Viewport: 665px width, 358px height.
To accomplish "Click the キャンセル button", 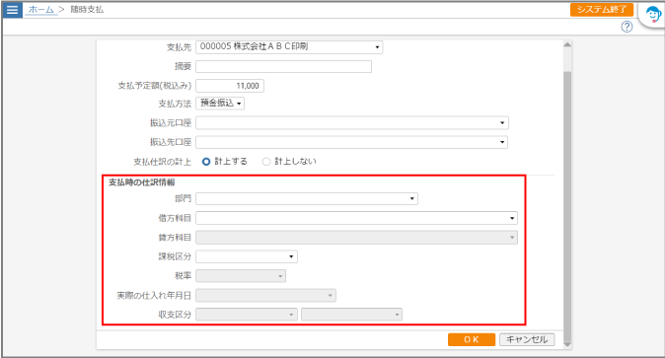I will (527, 339).
